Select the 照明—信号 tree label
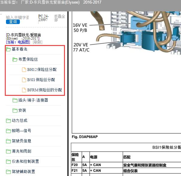This screenshot has height=176, width=181. [21, 131]
